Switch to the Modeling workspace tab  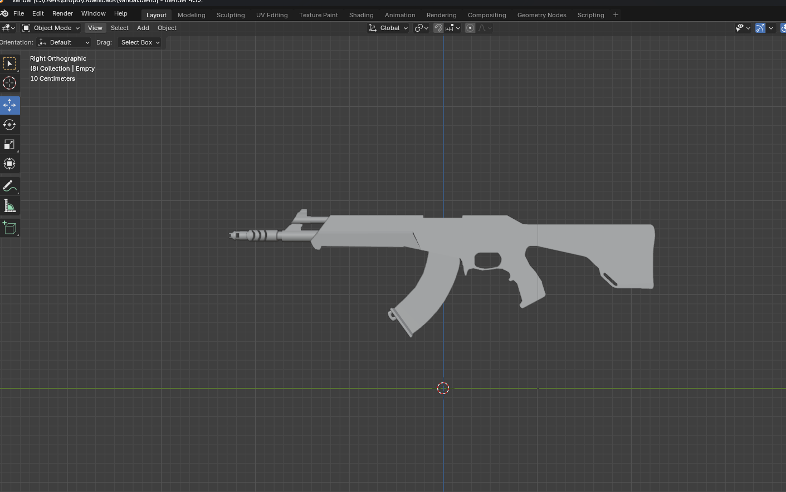(191, 15)
